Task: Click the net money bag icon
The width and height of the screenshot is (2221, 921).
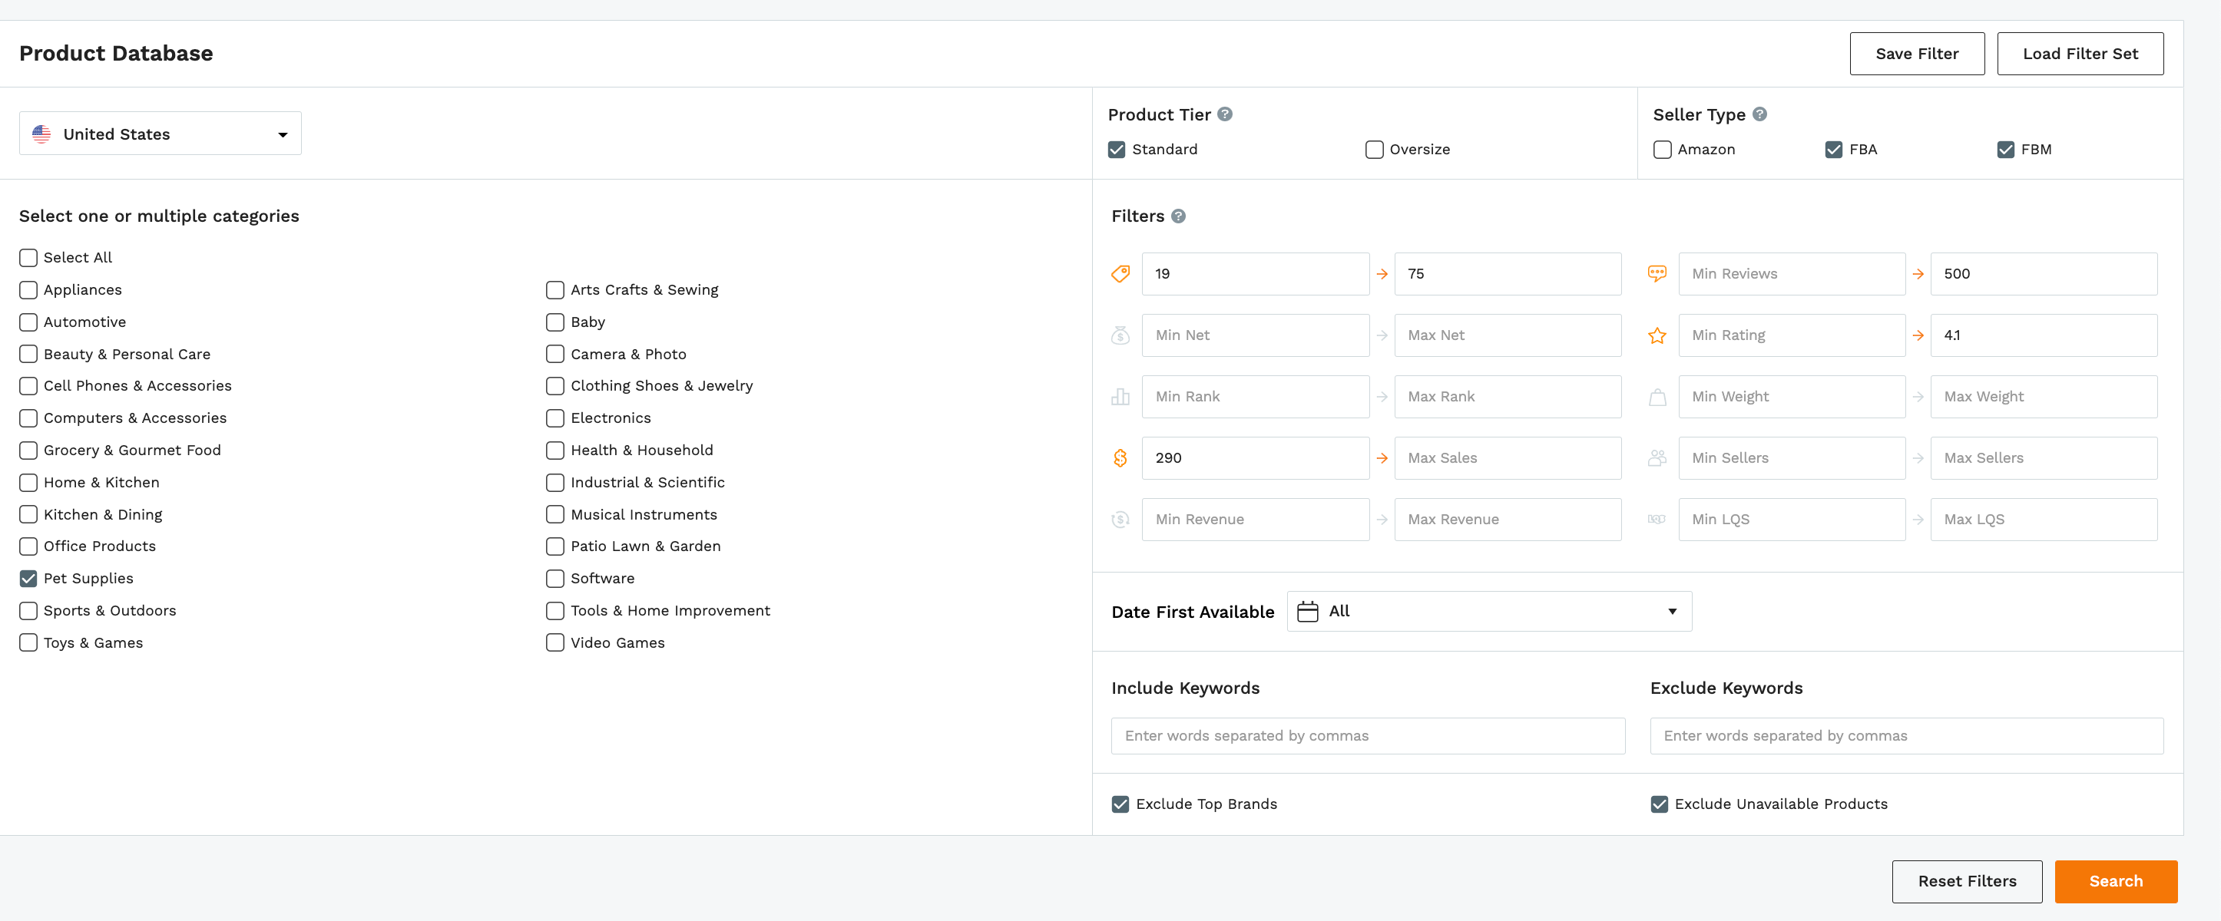Action: tap(1120, 335)
